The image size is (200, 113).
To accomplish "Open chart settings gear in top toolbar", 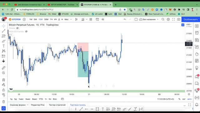I will click(x=168, y=19).
